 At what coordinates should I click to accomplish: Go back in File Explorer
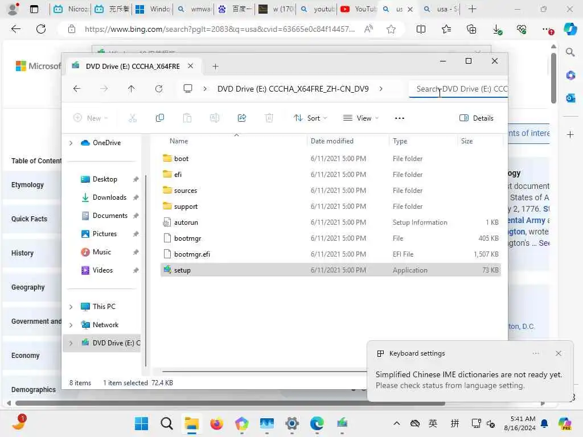77,89
